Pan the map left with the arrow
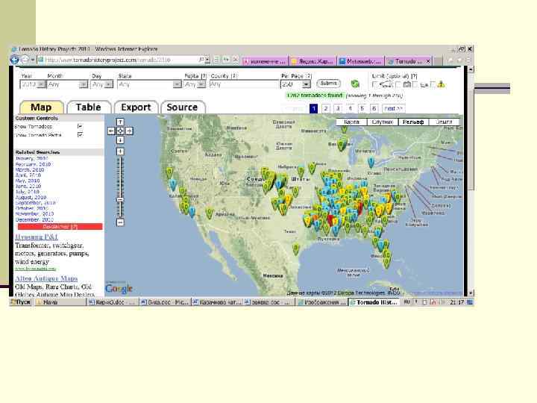The image size is (537, 403). point(111,131)
